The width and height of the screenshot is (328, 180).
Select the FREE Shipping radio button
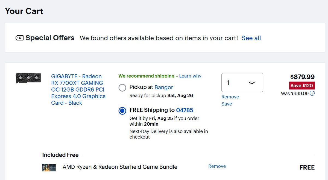pyautogui.click(x=122, y=111)
